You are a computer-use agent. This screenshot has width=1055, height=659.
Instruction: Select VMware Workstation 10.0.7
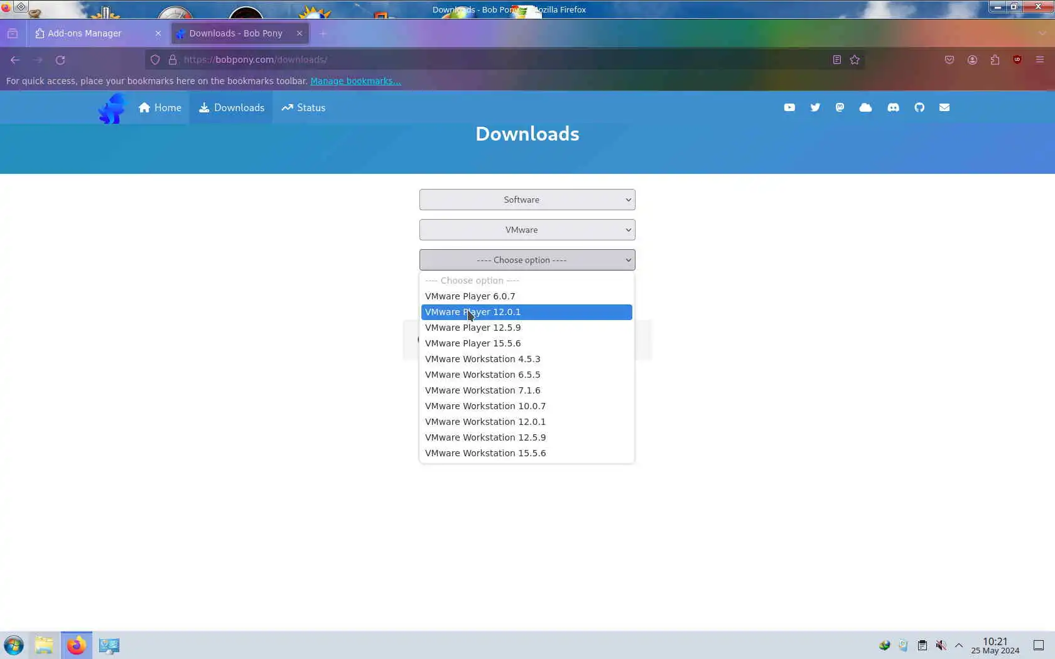(x=527, y=406)
